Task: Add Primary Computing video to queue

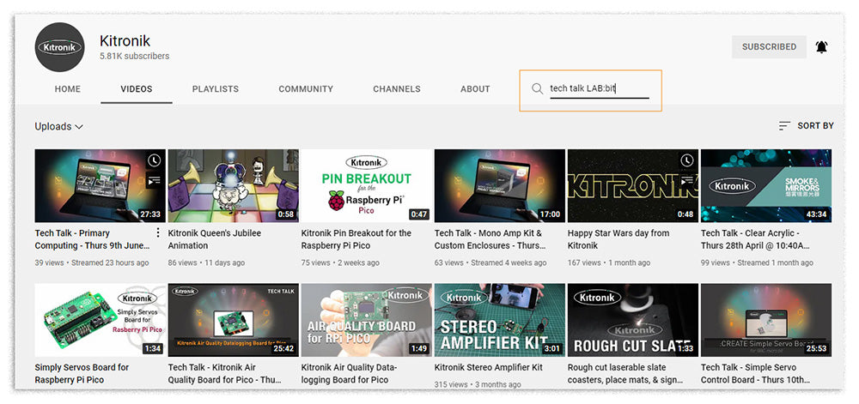Action: click(x=154, y=181)
